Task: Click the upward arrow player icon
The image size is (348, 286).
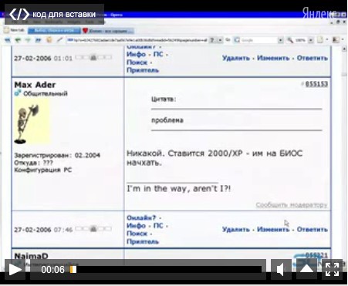Action: click(306, 269)
